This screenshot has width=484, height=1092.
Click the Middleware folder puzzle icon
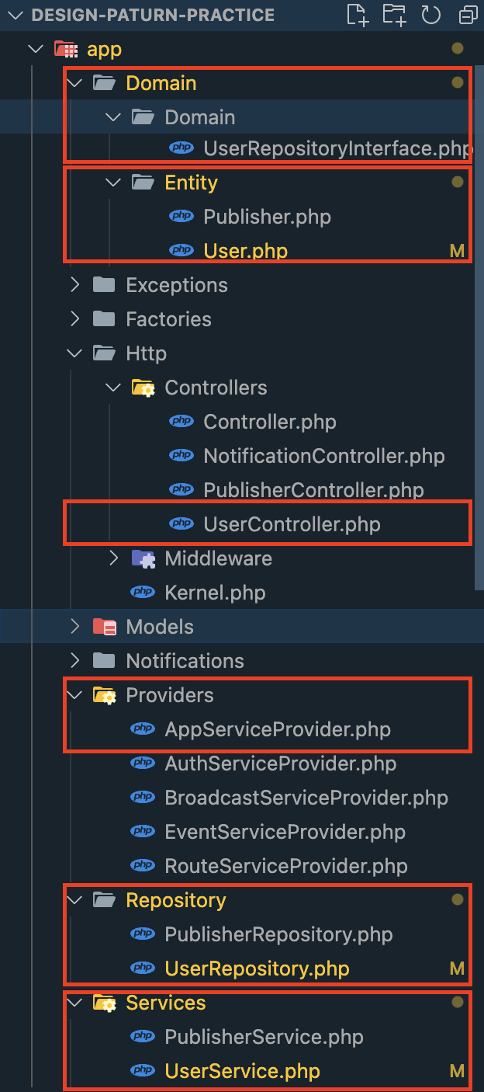pyautogui.click(x=143, y=558)
